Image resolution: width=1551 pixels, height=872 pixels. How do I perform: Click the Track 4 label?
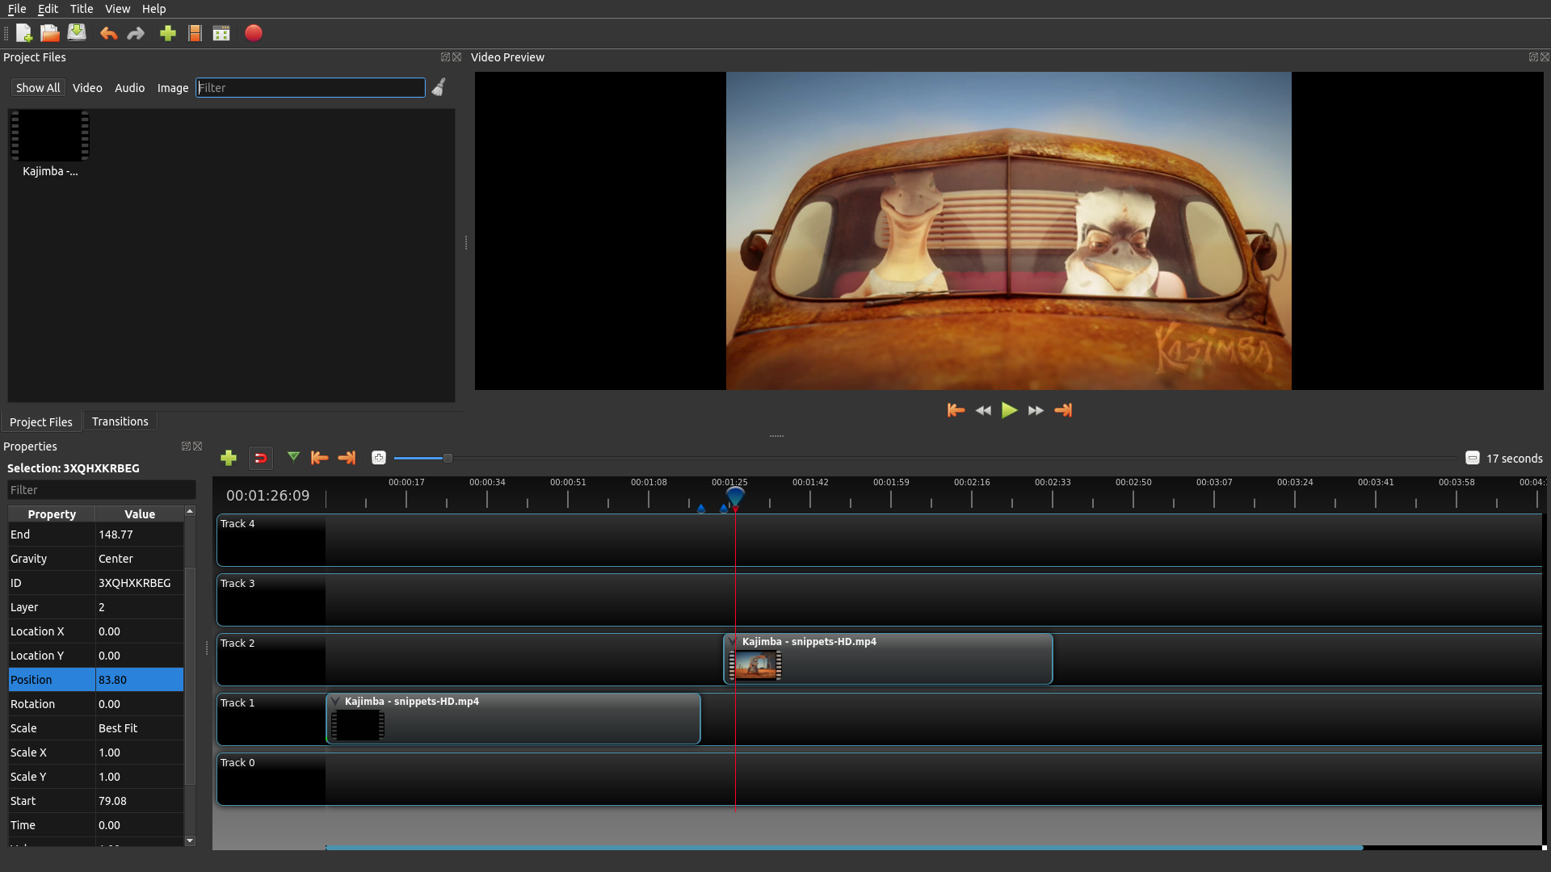click(237, 523)
